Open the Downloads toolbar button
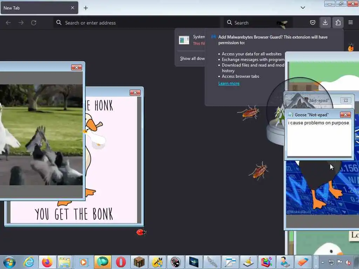Image resolution: width=359 pixels, height=269 pixels. coord(325,22)
